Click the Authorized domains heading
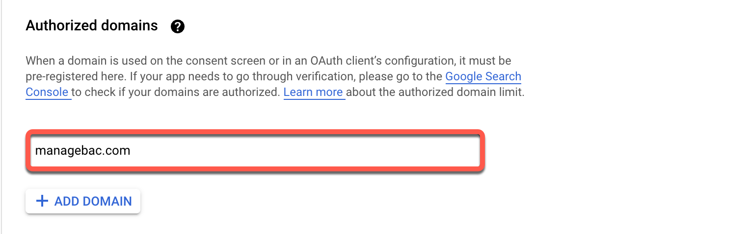749x234 pixels. [92, 25]
